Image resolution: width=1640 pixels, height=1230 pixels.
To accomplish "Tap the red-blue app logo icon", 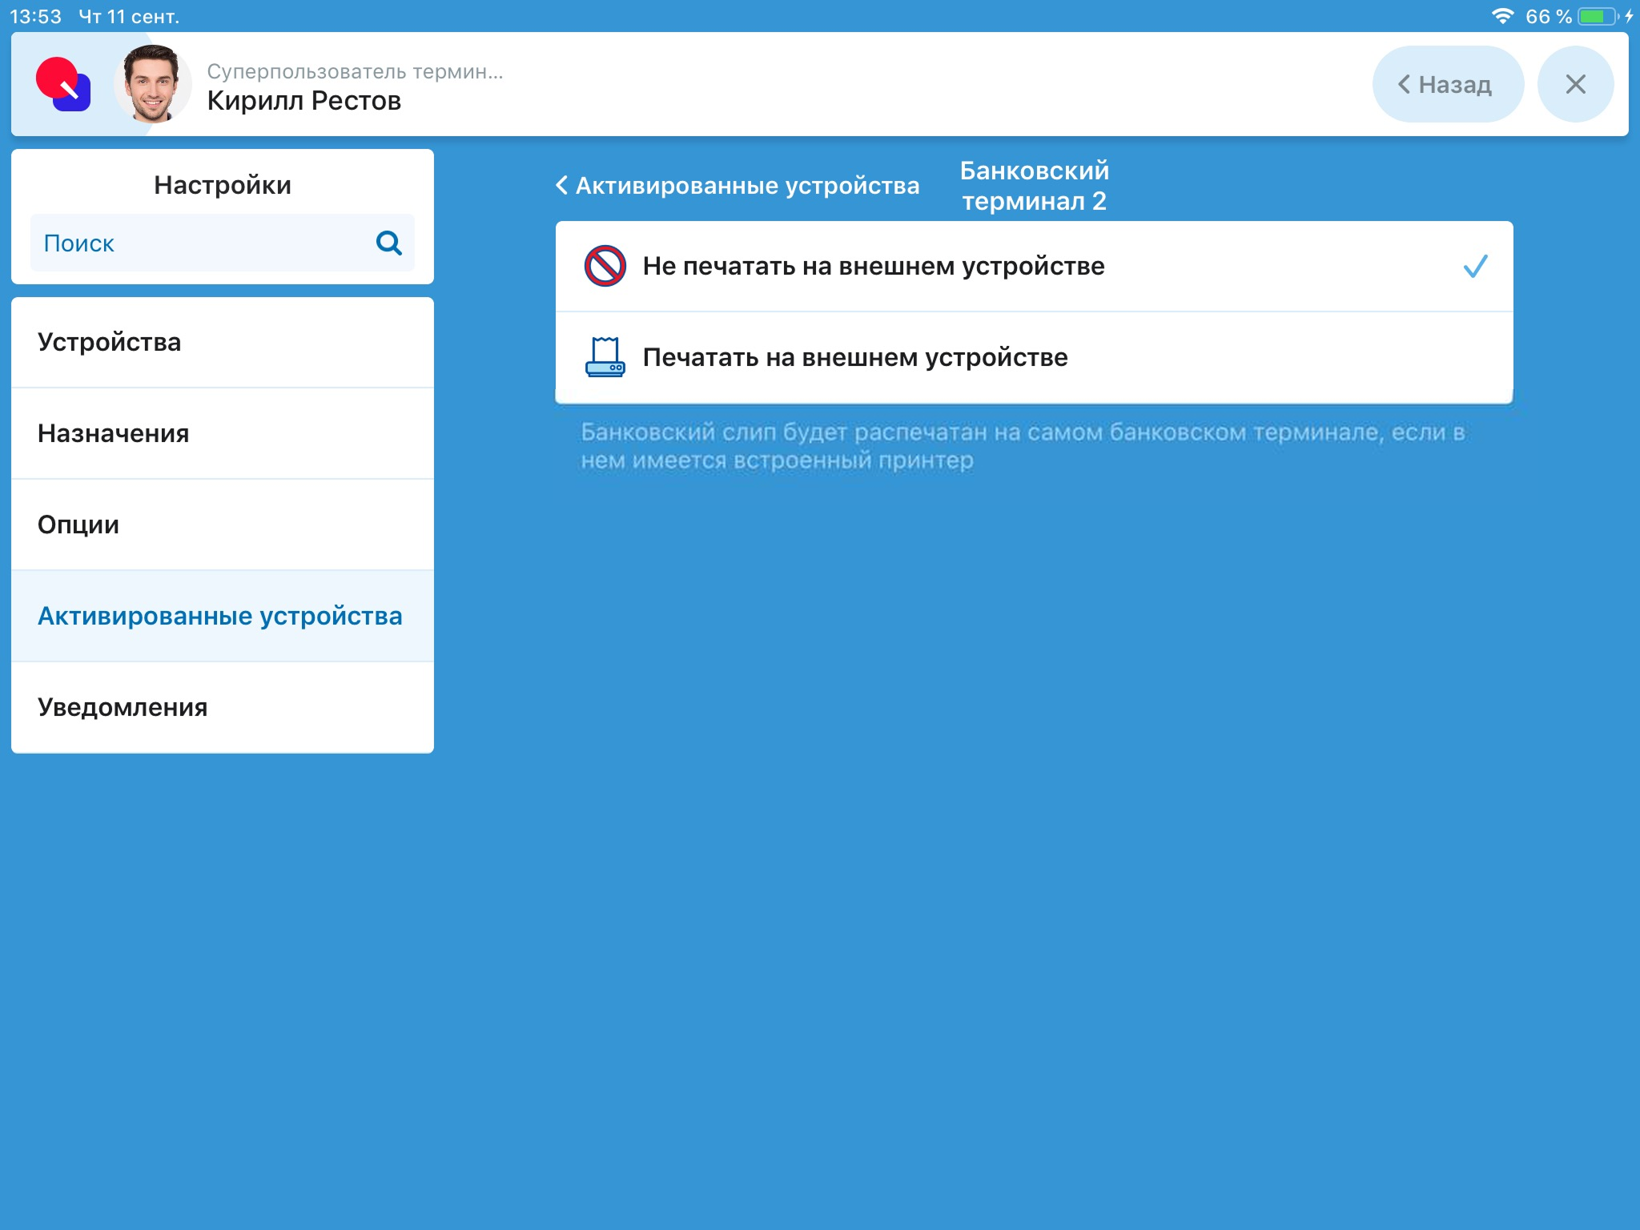I will (x=63, y=84).
